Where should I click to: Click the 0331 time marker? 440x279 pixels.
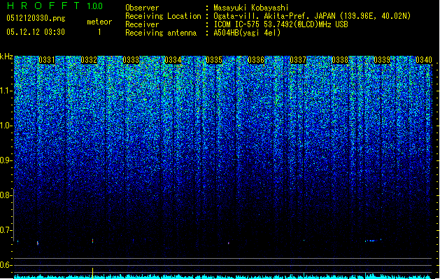coord(47,60)
